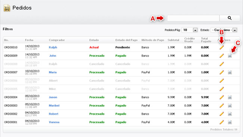This screenshot has width=243, height=137.
Task: Edit cancelled order ORD00008 pencil icon
Action: click(x=222, y=64)
